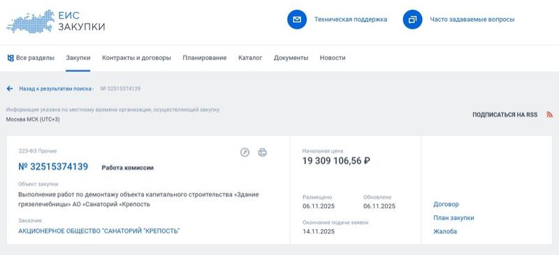Click the back arrow icon
The height and width of the screenshot is (255, 559).
tap(10, 89)
